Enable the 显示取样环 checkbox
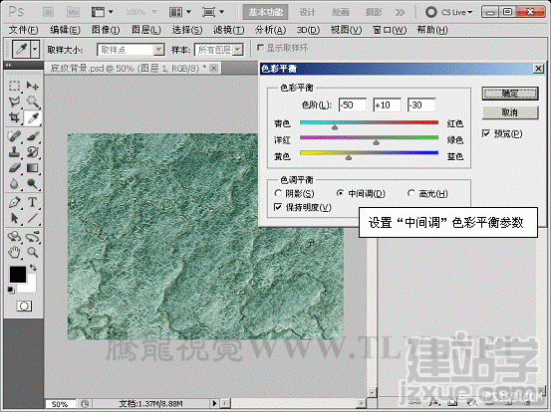This screenshot has width=551, height=412. pos(260,48)
